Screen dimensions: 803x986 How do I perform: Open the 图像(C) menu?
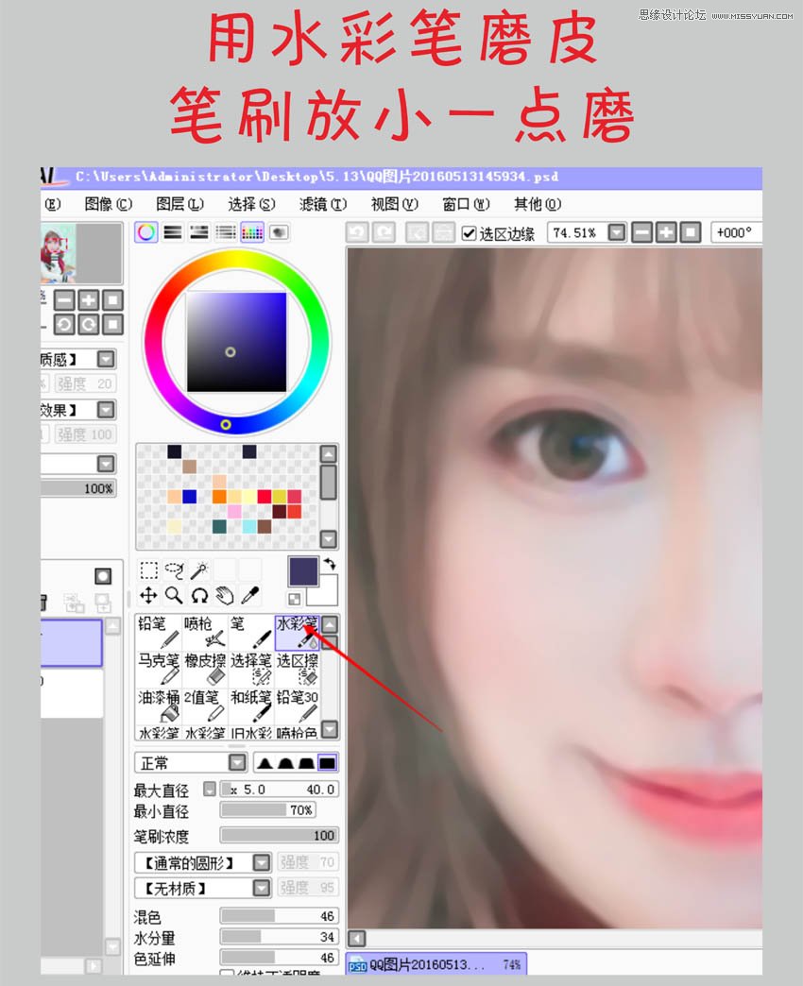pyautogui.click(x=108, y=204)
